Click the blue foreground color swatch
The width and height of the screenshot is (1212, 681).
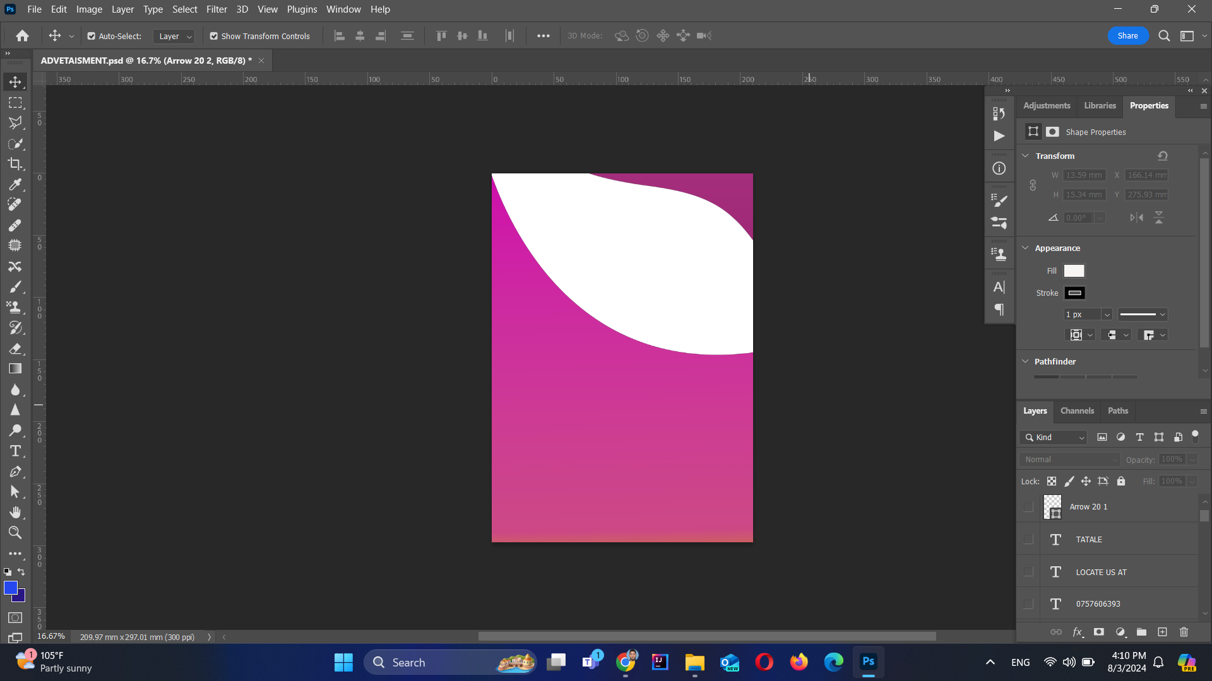(11, 588)
